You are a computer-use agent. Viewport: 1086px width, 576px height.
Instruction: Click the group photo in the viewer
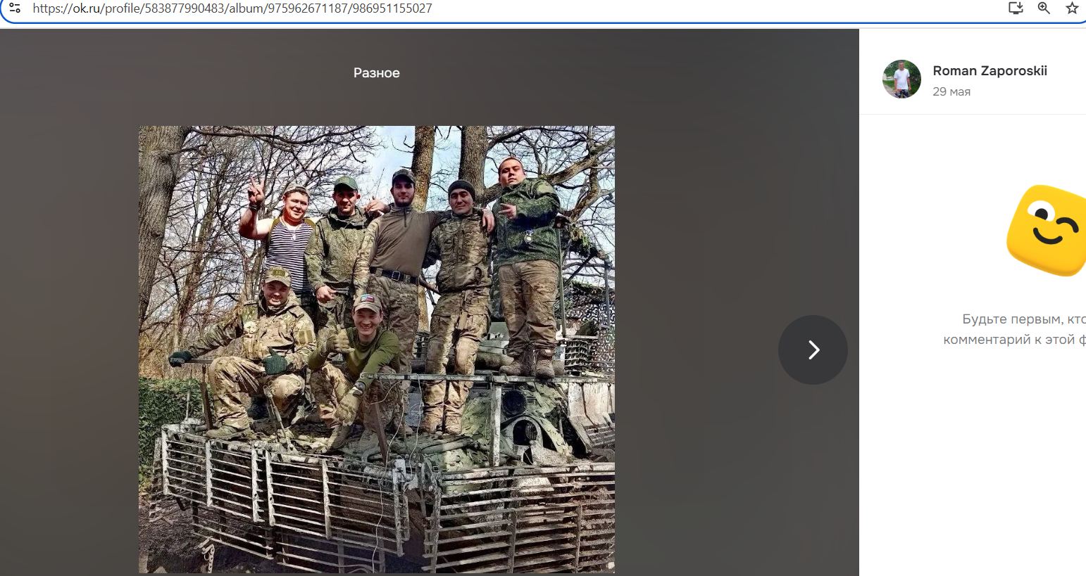[376, 281]
